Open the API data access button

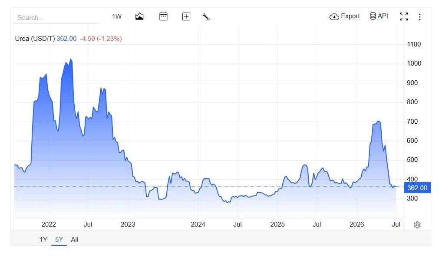[379, 16]
